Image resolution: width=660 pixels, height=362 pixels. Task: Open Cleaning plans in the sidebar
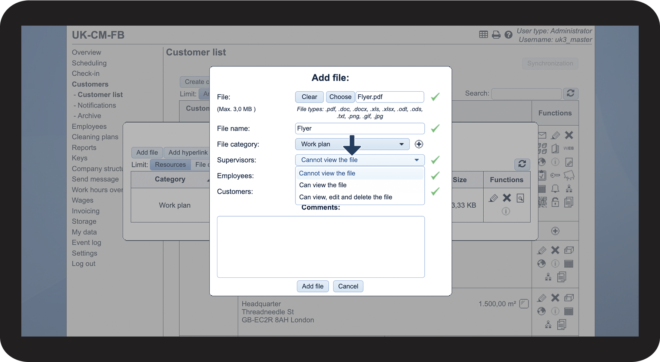[95, 137]
